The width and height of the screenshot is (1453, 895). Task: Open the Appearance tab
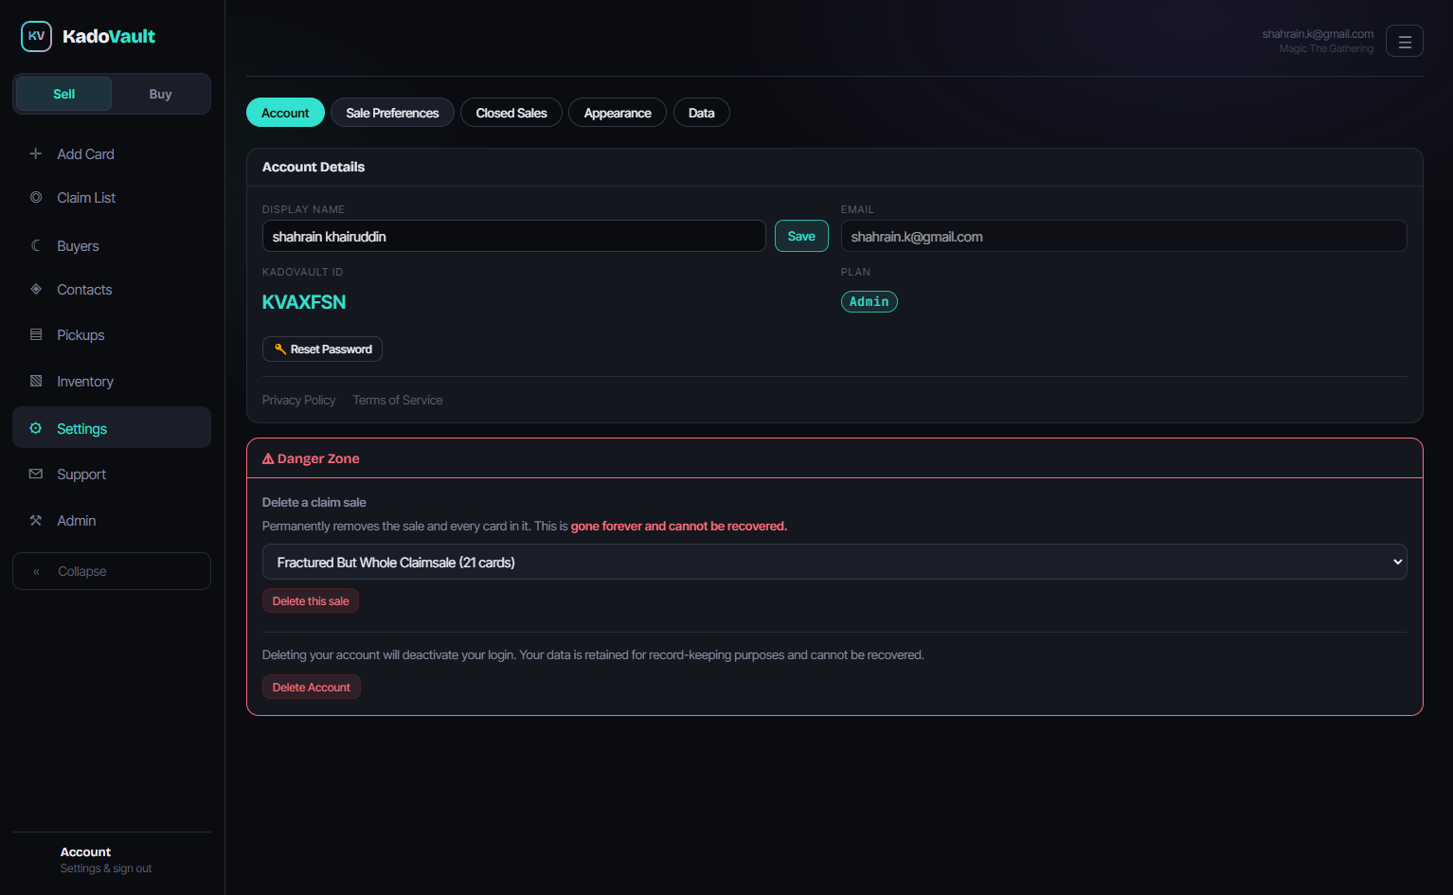click(618, 113)
